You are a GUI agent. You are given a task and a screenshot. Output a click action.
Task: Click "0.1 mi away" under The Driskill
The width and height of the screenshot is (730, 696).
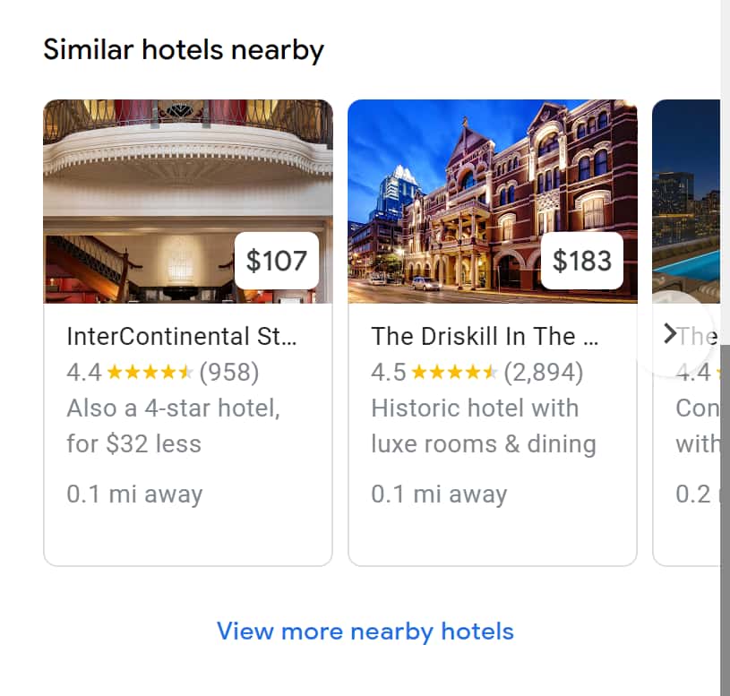pyautogui.click(x=439, y=494)
